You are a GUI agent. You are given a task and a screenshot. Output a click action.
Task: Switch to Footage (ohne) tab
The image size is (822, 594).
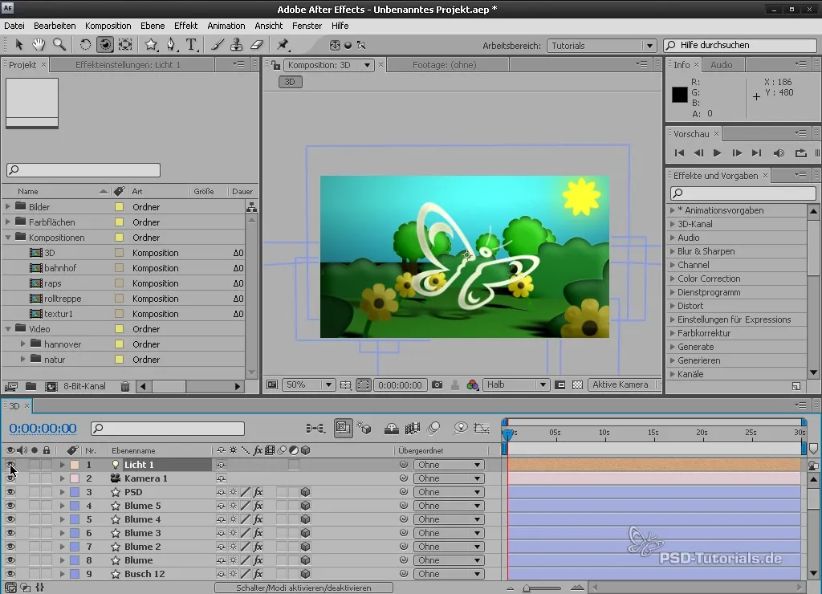[445, 65]
